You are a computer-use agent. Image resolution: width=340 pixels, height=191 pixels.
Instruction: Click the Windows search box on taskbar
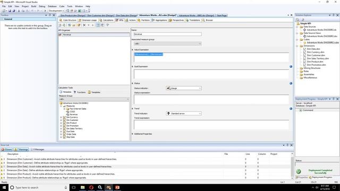(x=39, y=187)
